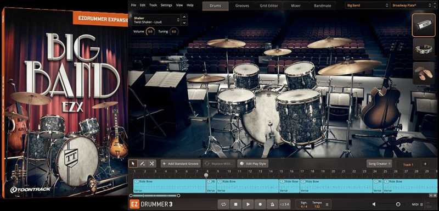Image resolution: width=439 pixels, height=211 pixels.
Task: Adjust the master volume knob
Action: (x=398, y=204)
